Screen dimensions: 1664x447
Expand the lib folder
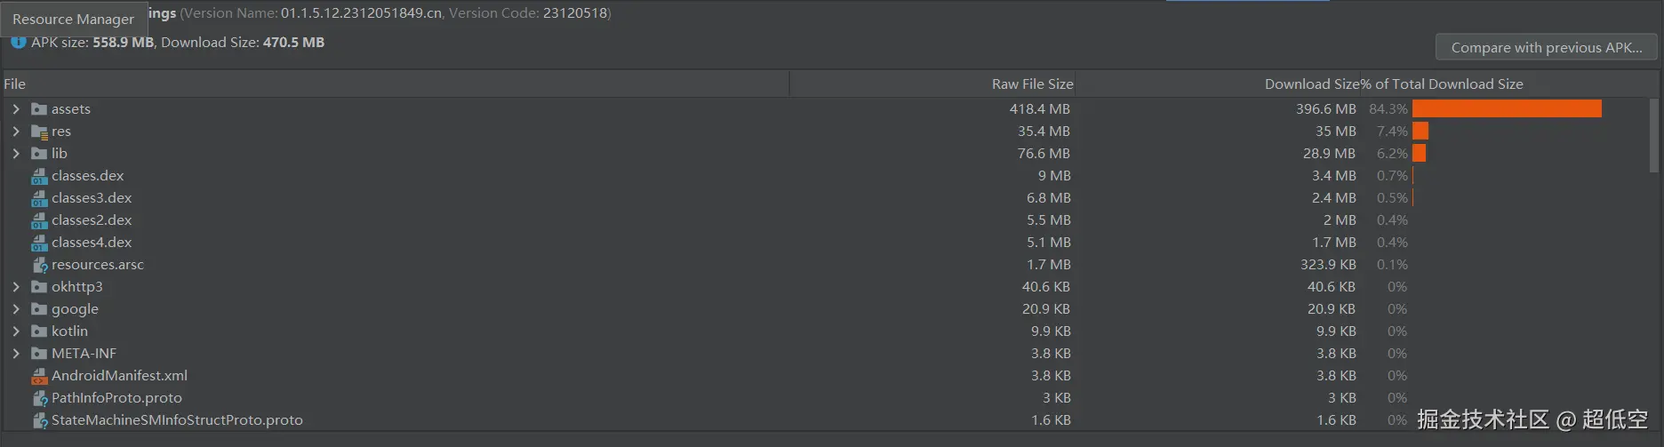coord(16,154)
